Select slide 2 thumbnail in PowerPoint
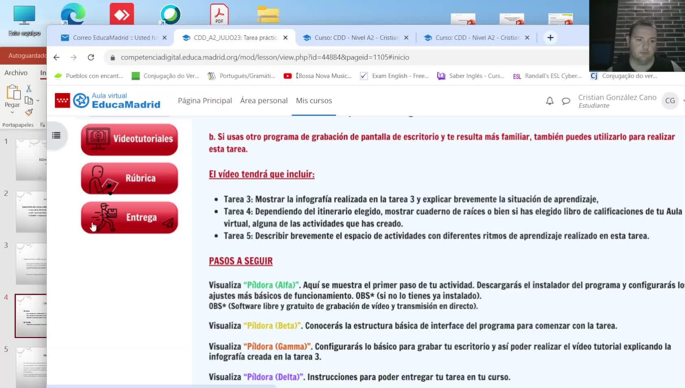The width and height of the screenshot is (685, 388). click(x=31, y=212)
